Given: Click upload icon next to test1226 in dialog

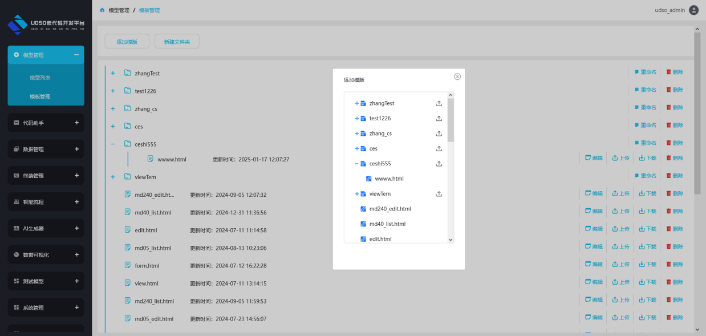Looking at the screenshot, I should (439, 119).
